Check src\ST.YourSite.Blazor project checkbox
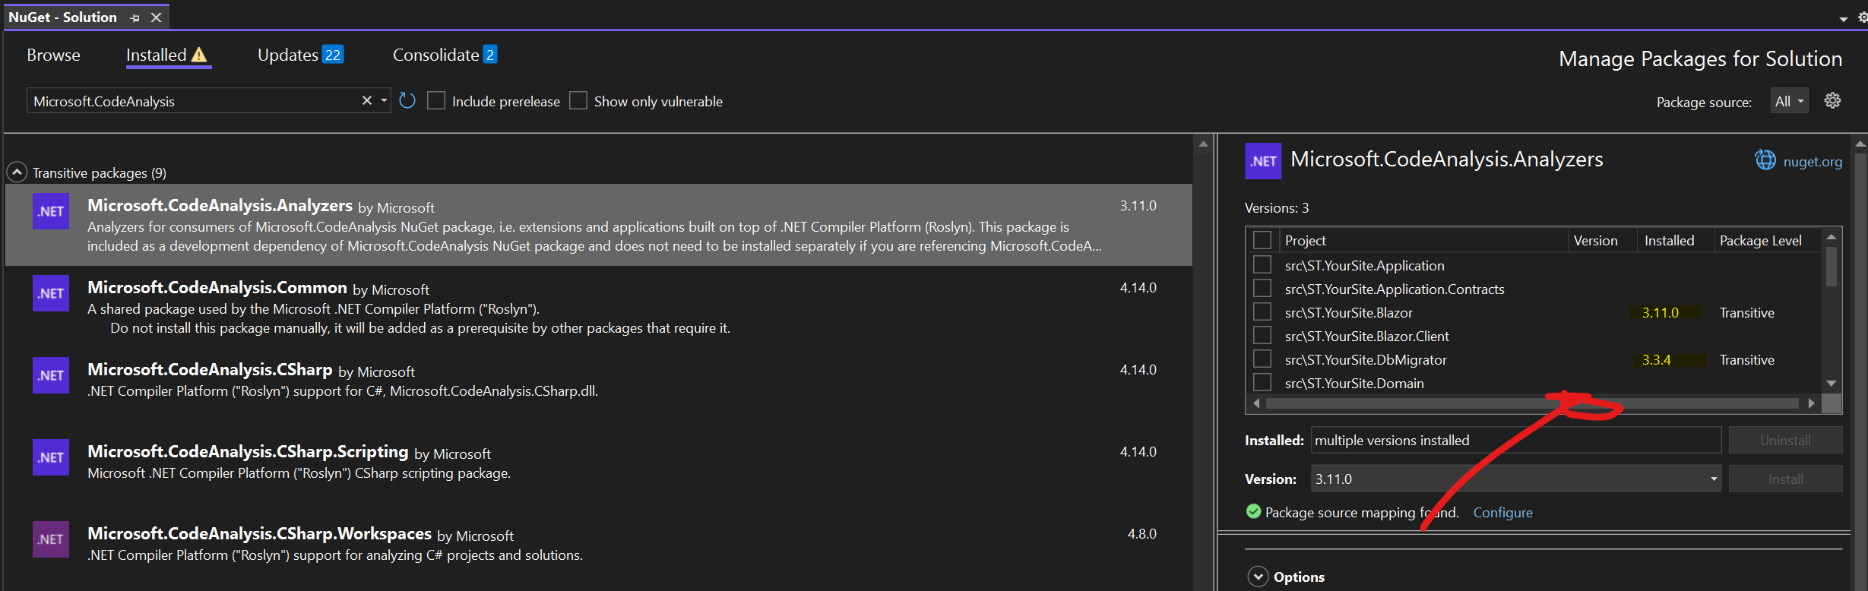Viewport: 1868px width, 591px height. tap(1262, 311)
